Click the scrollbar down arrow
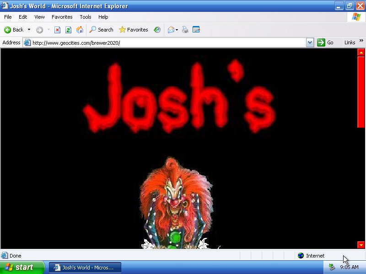This screenshot has width=366, height=274. pyautogui.click(x=361, y=245)
